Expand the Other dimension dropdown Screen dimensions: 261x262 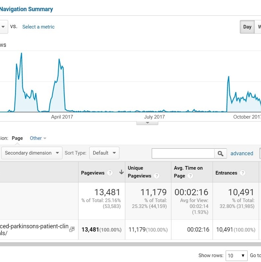38,138
